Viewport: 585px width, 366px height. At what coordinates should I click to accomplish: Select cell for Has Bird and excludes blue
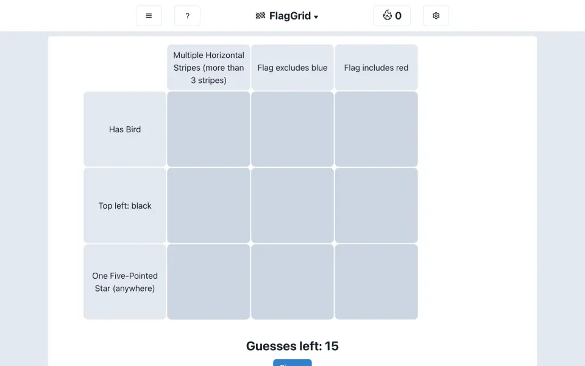click(292, 129)
